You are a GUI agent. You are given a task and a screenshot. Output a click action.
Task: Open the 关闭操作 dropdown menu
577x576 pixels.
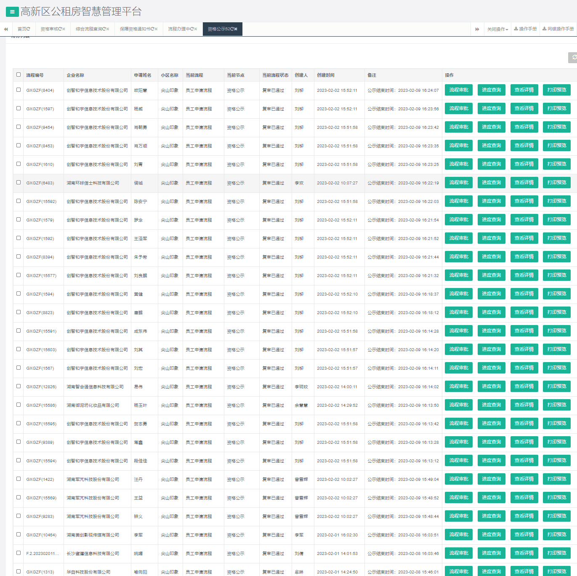(x=497, y=29)
